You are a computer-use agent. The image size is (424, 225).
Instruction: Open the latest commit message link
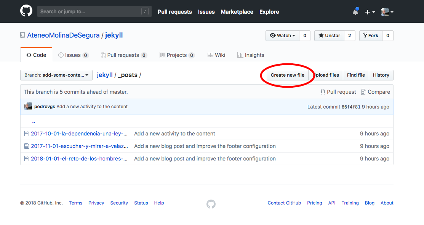(x=92, y=107)
